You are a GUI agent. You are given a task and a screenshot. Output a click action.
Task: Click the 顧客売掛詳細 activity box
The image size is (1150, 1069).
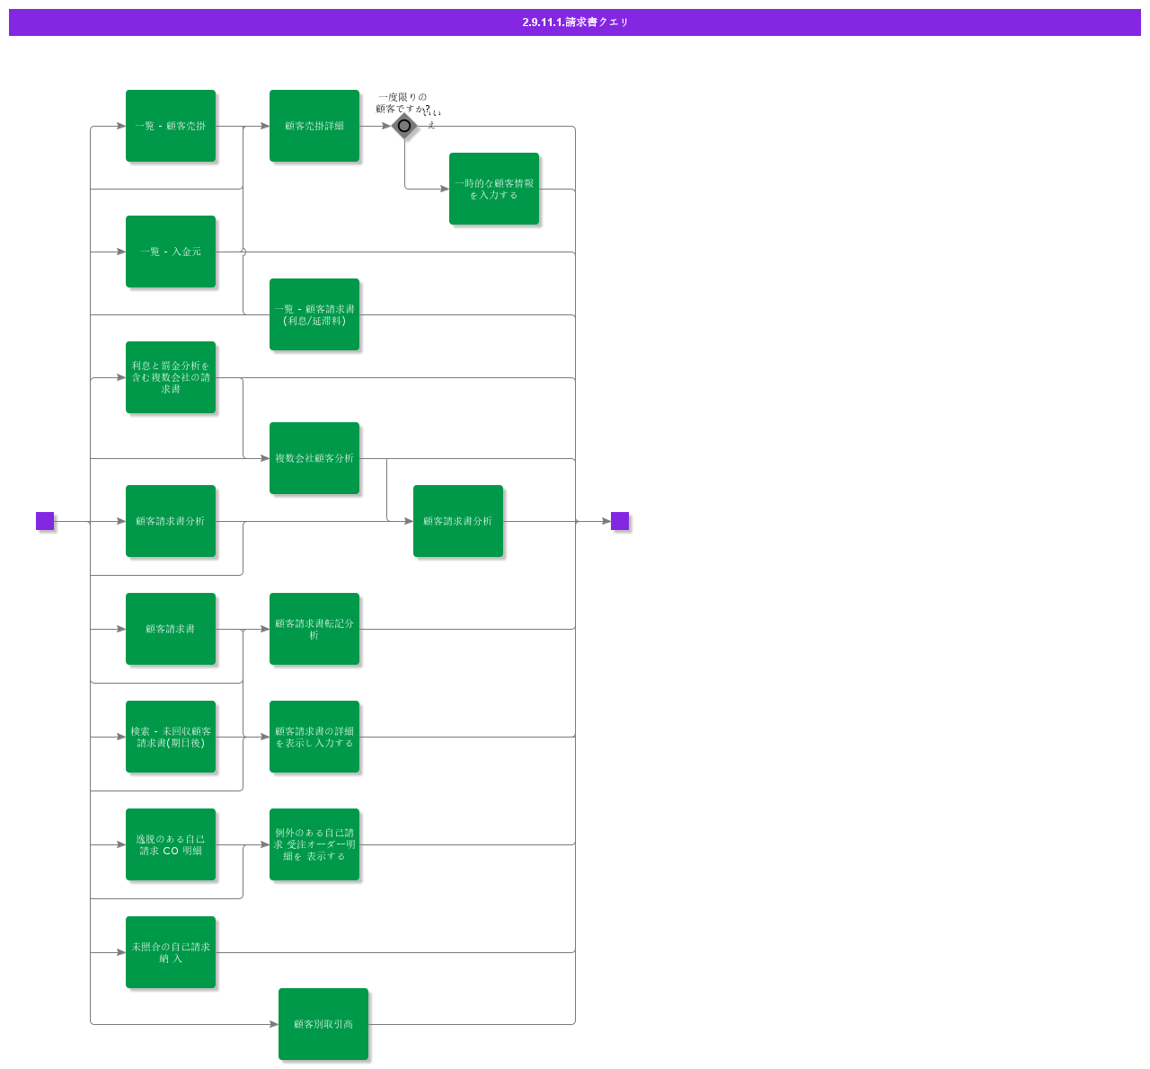(x=314, y=126)
